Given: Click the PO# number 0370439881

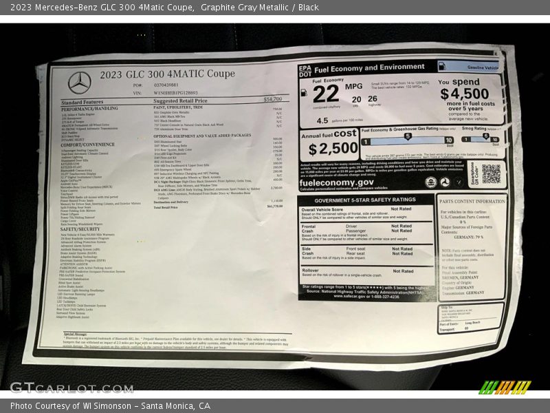Looking at the screenshot, I should [x=166, y=85].
